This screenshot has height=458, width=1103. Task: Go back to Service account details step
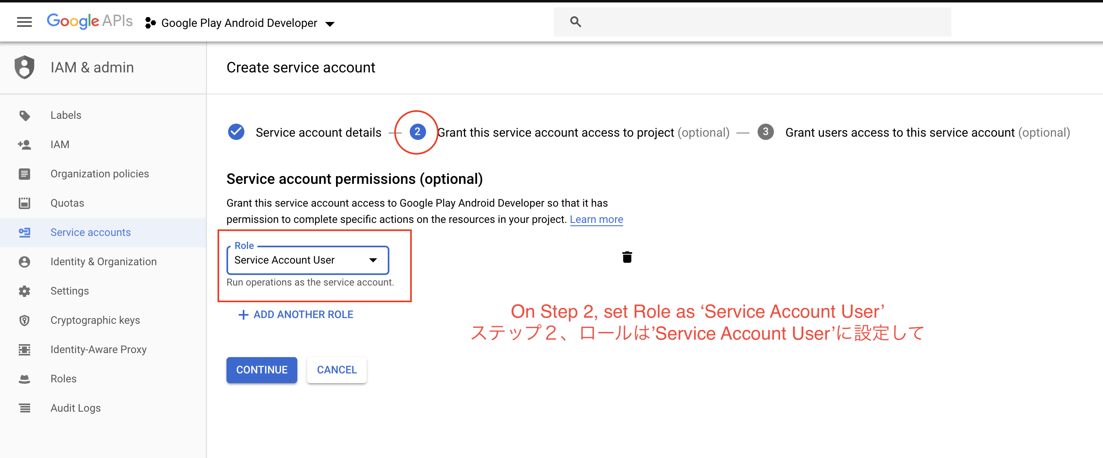tap(318, 133)
